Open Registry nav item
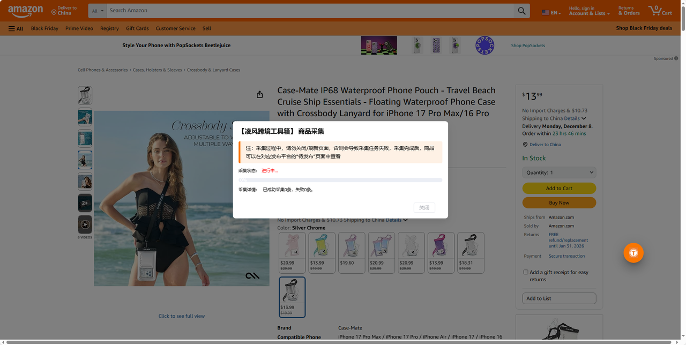Screen dimensions: 686x345 (x=109, y=28)
